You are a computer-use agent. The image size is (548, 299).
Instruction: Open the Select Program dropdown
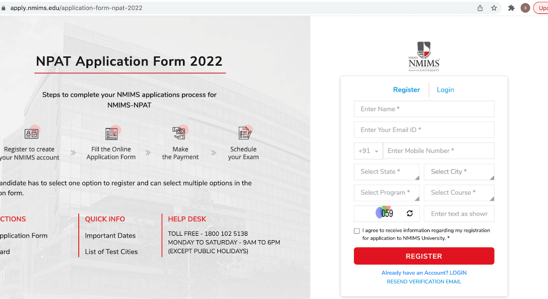click(x=386, y=193)
